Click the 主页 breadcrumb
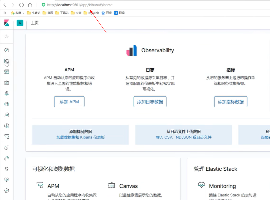 (35, 23)
